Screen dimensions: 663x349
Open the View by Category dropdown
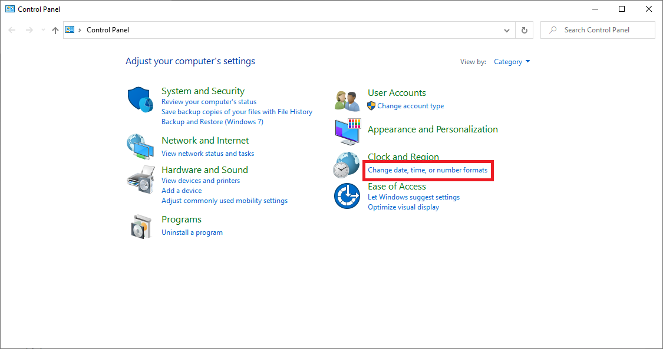pos(512,62)
